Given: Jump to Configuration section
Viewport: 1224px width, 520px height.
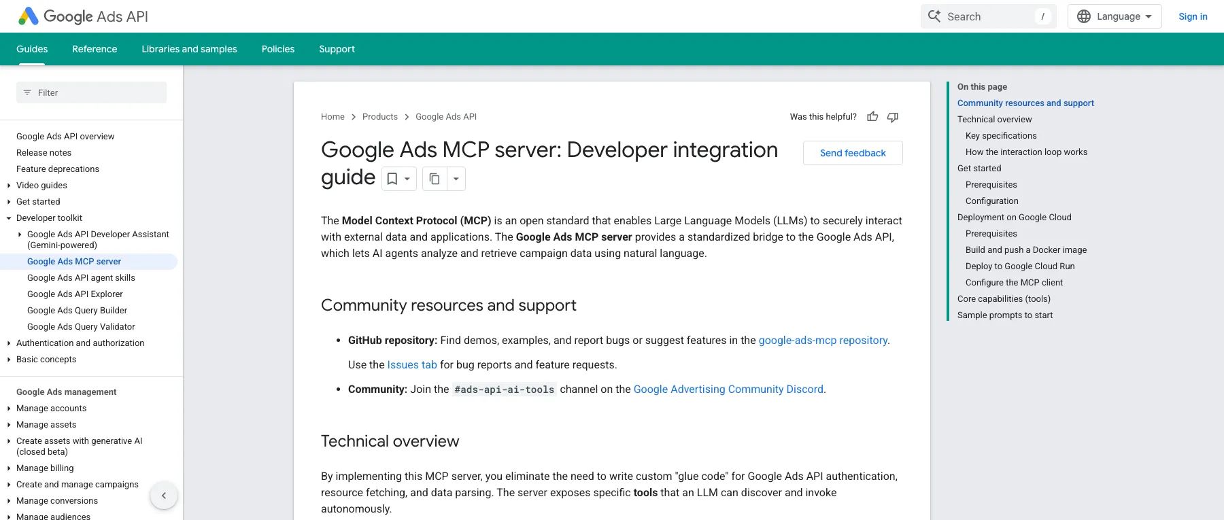Looking at the screenshot, I should 992,201.
